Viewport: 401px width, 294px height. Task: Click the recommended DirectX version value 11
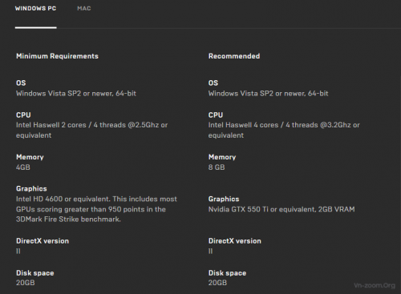(x=210, y=252)
